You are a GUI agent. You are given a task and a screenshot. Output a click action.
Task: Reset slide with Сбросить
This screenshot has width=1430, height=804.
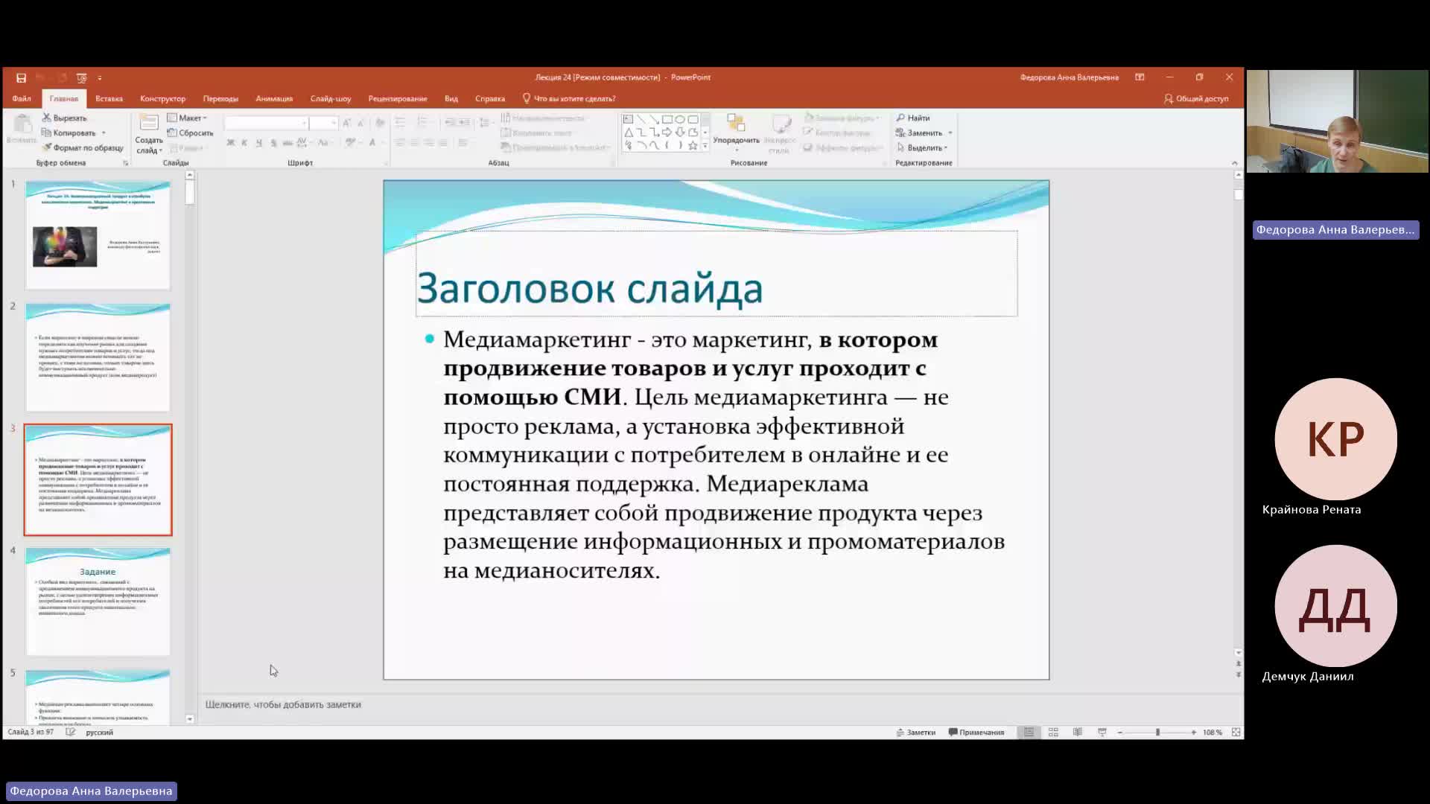click(191, 133)
